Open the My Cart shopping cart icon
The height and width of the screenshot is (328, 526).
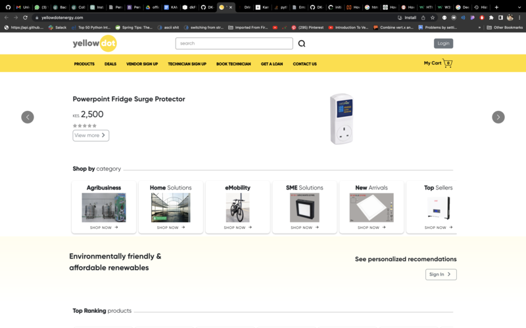click(448, 64)
